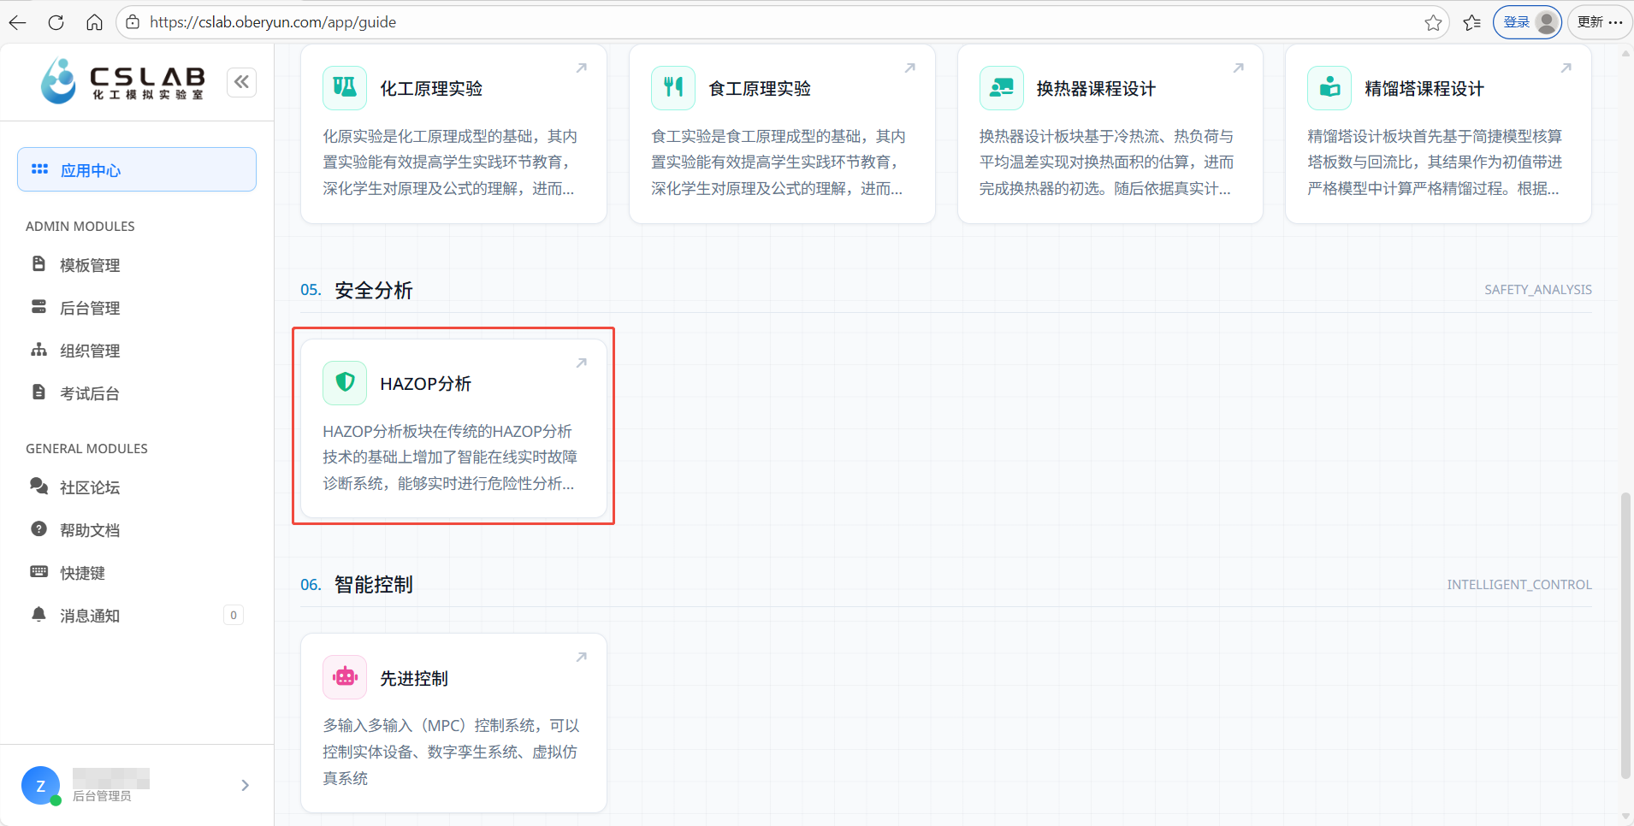
Task: Go to 后台管理 in sidebar
Action: (x=137, y=308)
